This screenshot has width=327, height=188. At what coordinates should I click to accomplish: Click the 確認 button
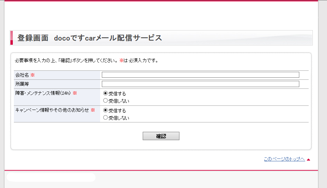click(161, 136)
